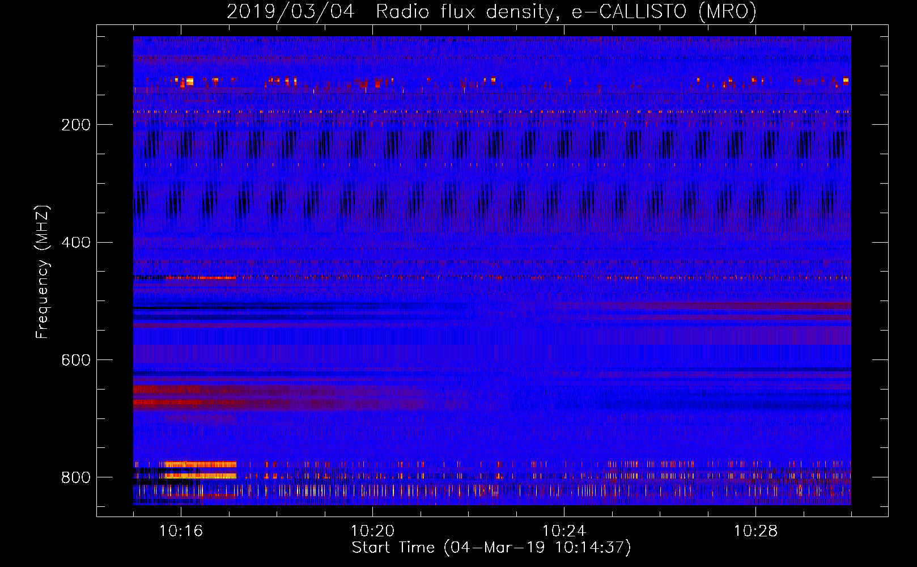The height and width of the screenshot is (567, 917).
Task: Click the 10:16 time tick label
Action: [181, 531]
